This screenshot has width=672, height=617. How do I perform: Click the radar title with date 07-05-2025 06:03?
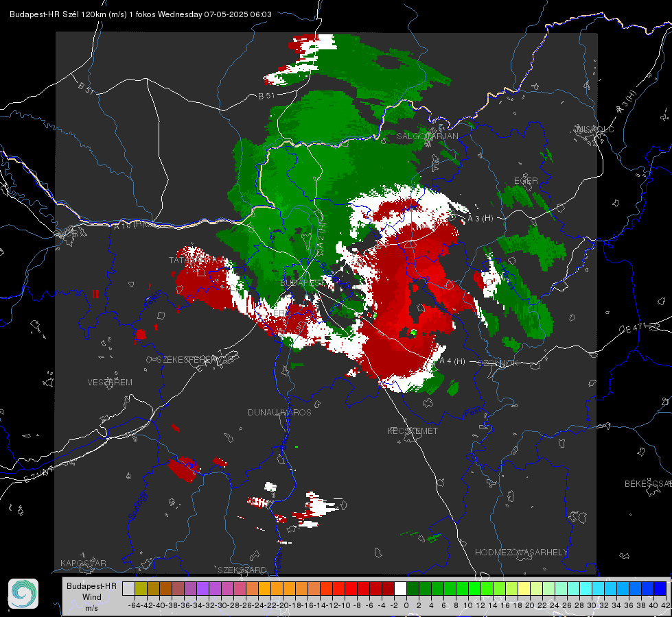coord(141,14)
